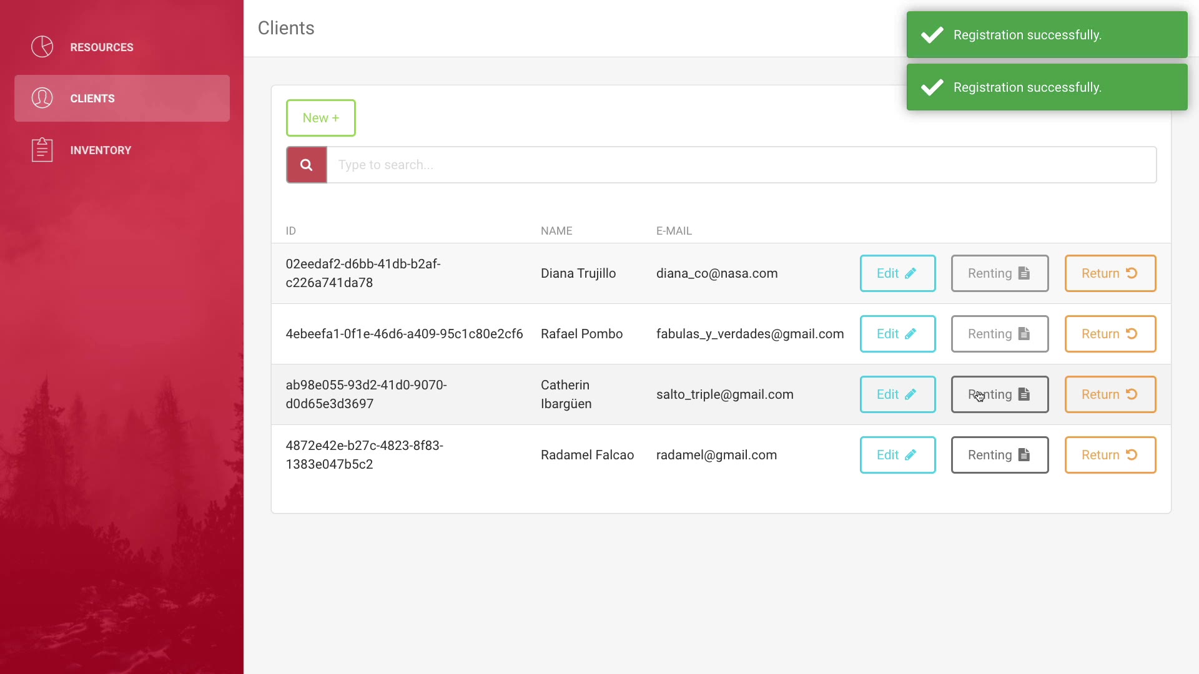Click the Inventory clipboard icon
The width and height of the screenshot is (1199, 674).
tap(42, 150)
